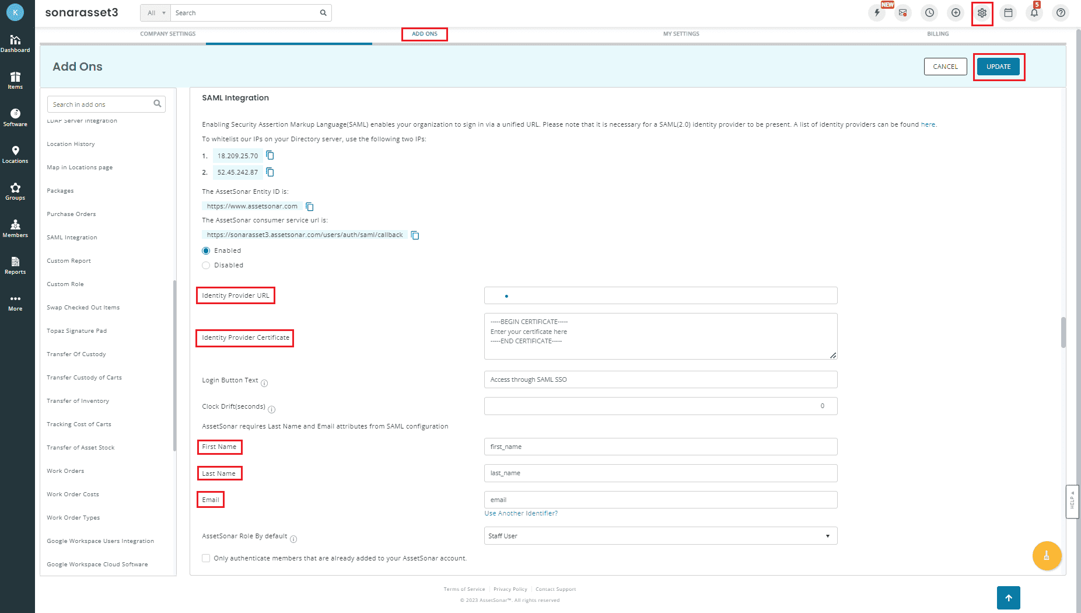Select Purchase Orders add on
The height and width of the screenshot is (613, 1081).
click(71, 214)
